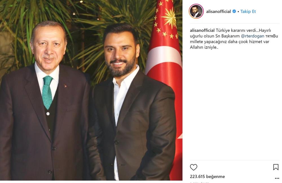Screen dimensions: 282x183
Task: Open the alisanofficial profile avatar
Action: coord(196,11)
